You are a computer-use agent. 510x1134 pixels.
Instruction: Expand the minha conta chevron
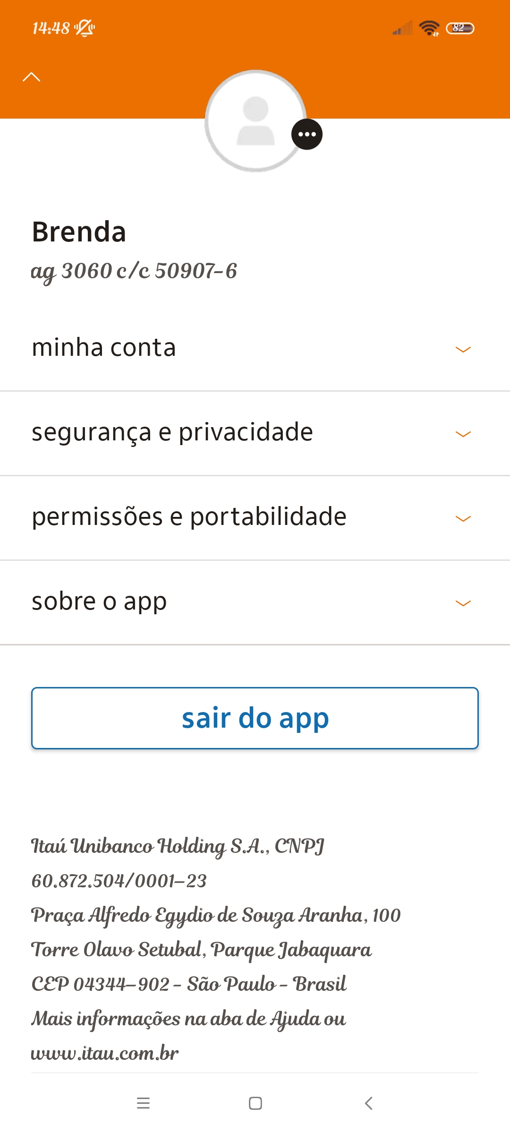tap(463, 350)
